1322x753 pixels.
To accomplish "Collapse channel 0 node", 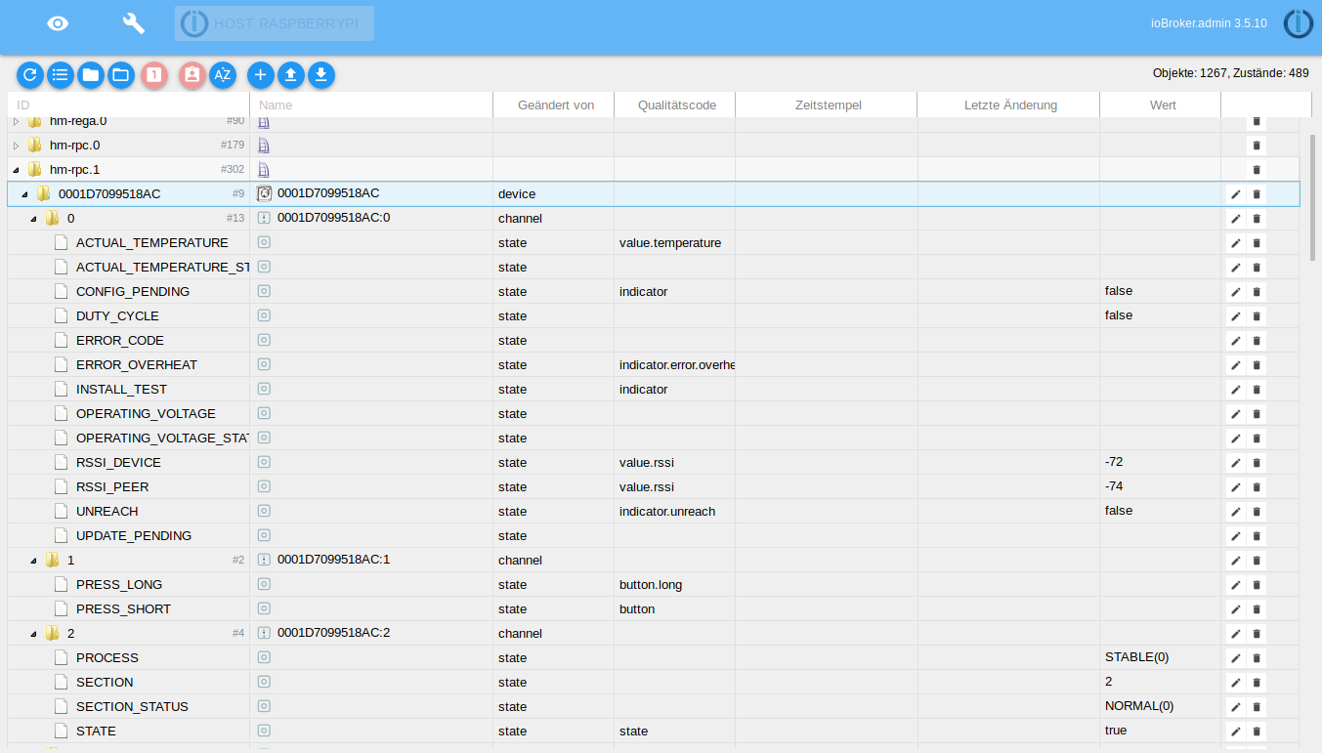I will [x=33, y=219].
